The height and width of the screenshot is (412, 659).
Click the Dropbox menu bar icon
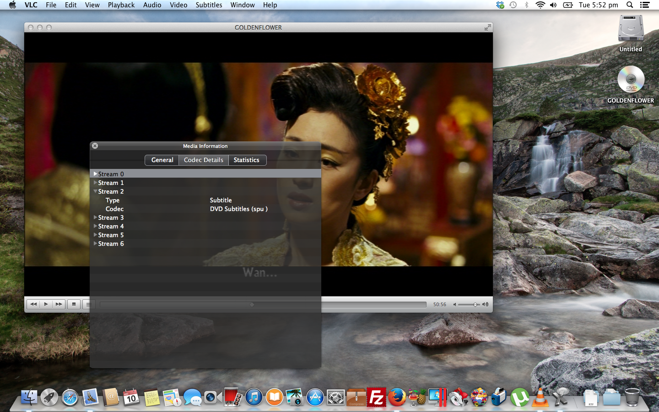[x=500, y=5]
